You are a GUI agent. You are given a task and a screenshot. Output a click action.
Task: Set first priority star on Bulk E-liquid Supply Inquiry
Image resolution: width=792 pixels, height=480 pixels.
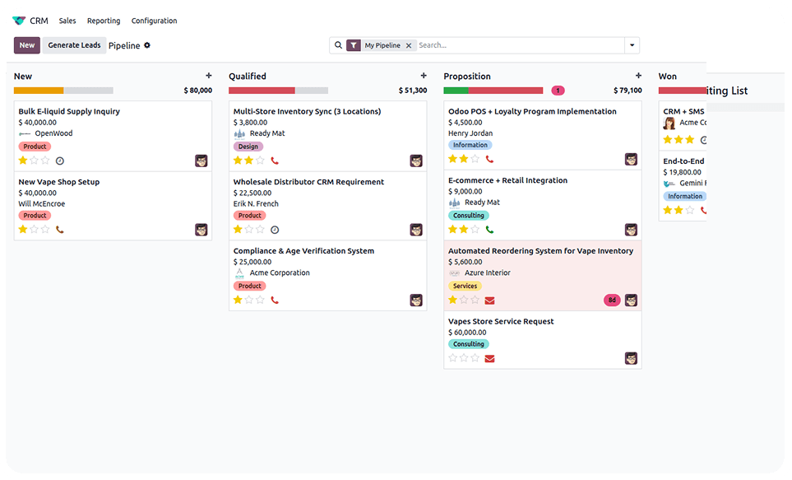(23, 161)
